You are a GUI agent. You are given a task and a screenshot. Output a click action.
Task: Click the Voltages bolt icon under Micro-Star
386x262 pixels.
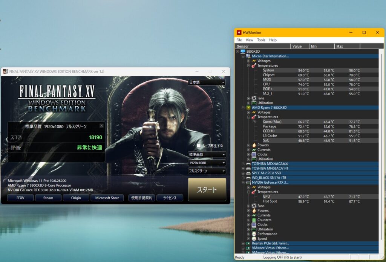tap(254, 61)
